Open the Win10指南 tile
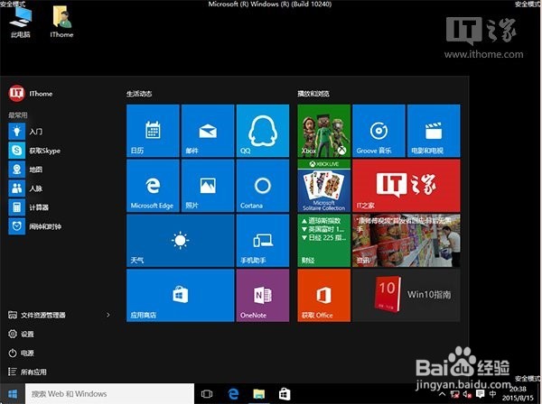Viewport: 542px width, 404px height. click(406, 295)
